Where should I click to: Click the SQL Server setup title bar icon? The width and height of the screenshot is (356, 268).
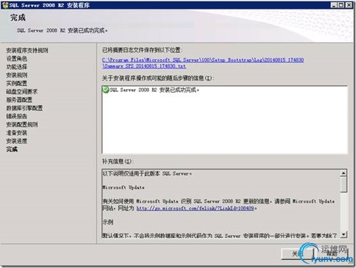point(5,5)
